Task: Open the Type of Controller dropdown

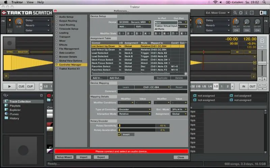Action: (135, 110)
